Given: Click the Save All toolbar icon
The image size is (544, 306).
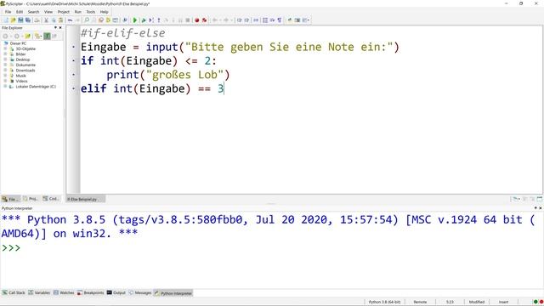Looking at the screenshot, I should coord(28,20).
